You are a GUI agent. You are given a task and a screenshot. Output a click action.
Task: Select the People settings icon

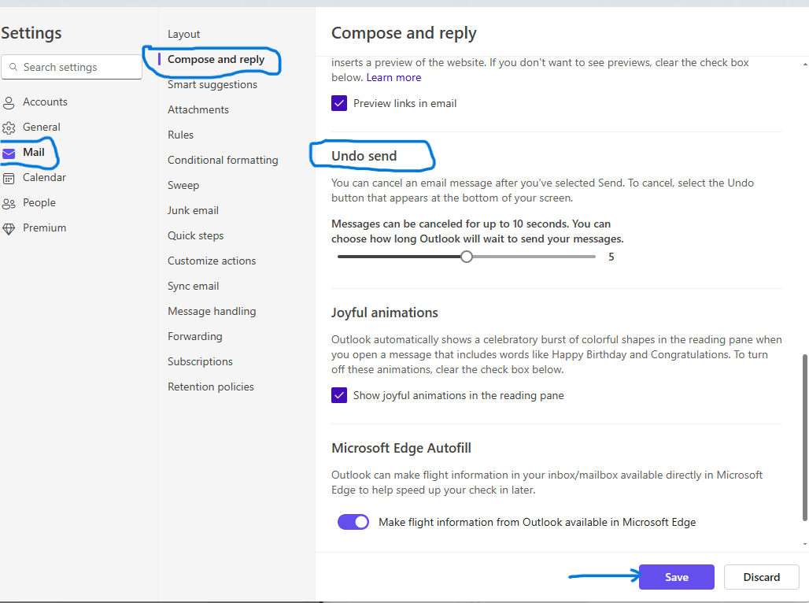[9, 202]
